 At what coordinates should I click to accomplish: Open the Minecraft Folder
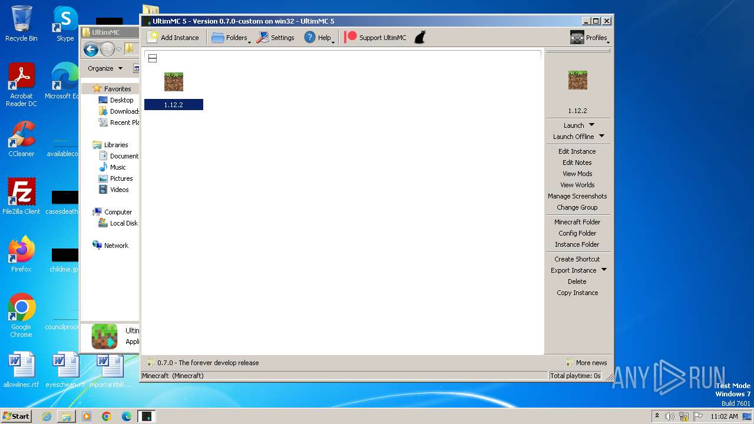point(577,222)
